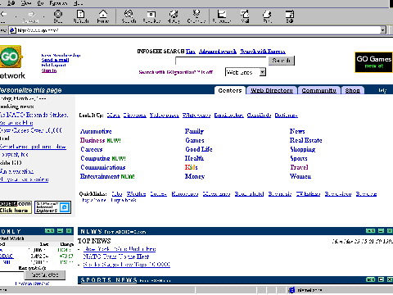This screenshot has width=393, height=295.
Task: Open the Search pane from the toolbar
Action: point(129,16)
